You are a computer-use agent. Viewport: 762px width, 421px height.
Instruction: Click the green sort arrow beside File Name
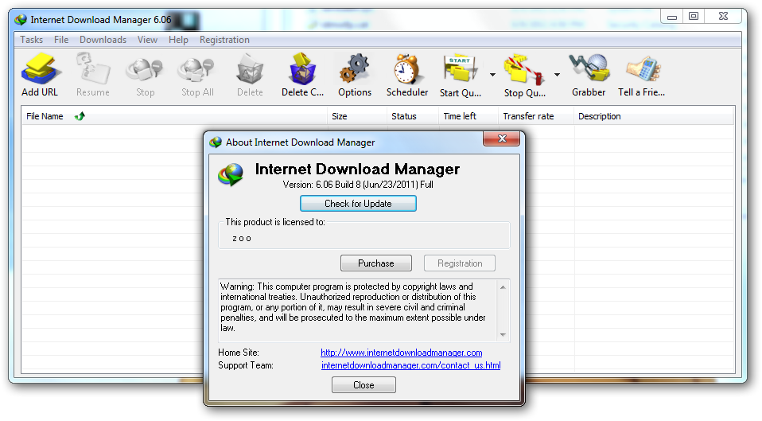pos(80,116)
